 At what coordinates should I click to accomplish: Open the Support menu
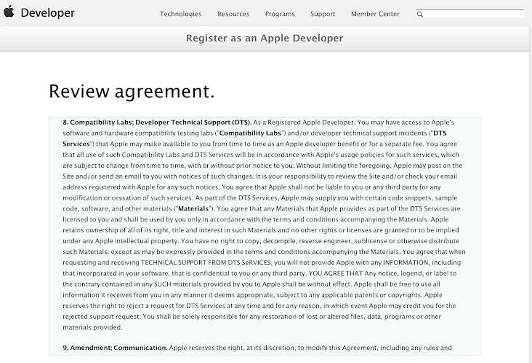[323, 14]
